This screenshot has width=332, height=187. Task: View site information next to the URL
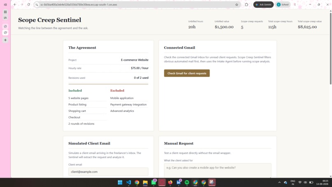[x=37, y=5]
